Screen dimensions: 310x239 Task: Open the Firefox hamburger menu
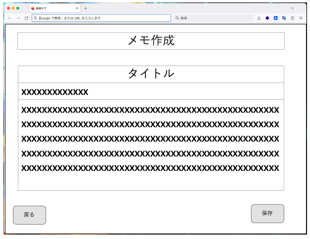click(301, 18)
